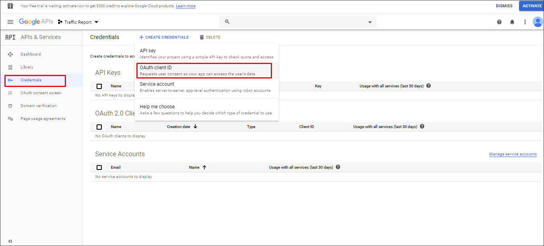Click the OAuth consent screen icon
544x246 pixels.
[x=10, y=93]
